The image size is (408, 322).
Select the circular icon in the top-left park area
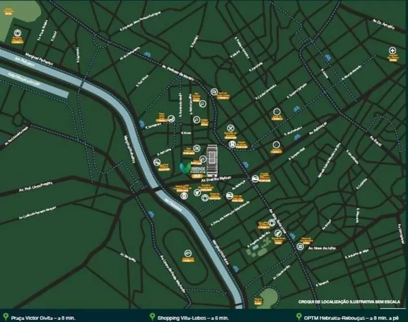18,33
